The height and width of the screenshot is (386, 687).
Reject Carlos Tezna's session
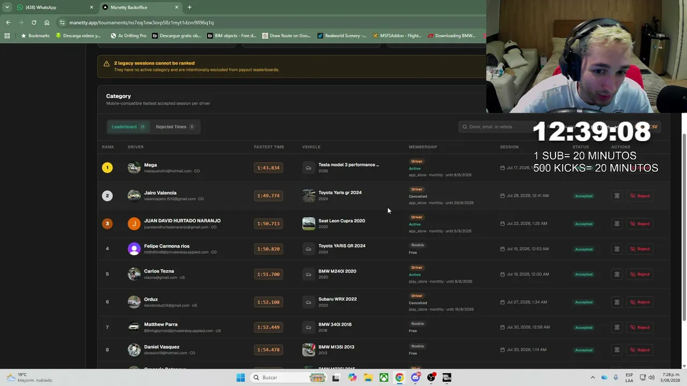[x=640, y=274]
